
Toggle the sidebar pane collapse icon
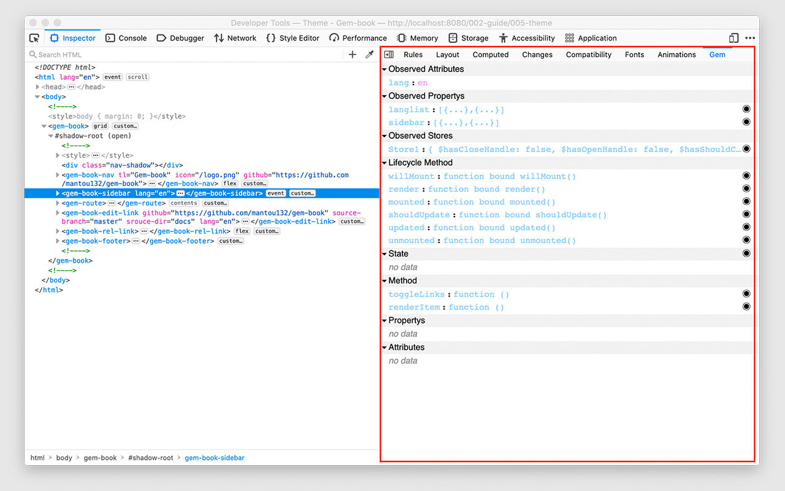tap(389, 55)
